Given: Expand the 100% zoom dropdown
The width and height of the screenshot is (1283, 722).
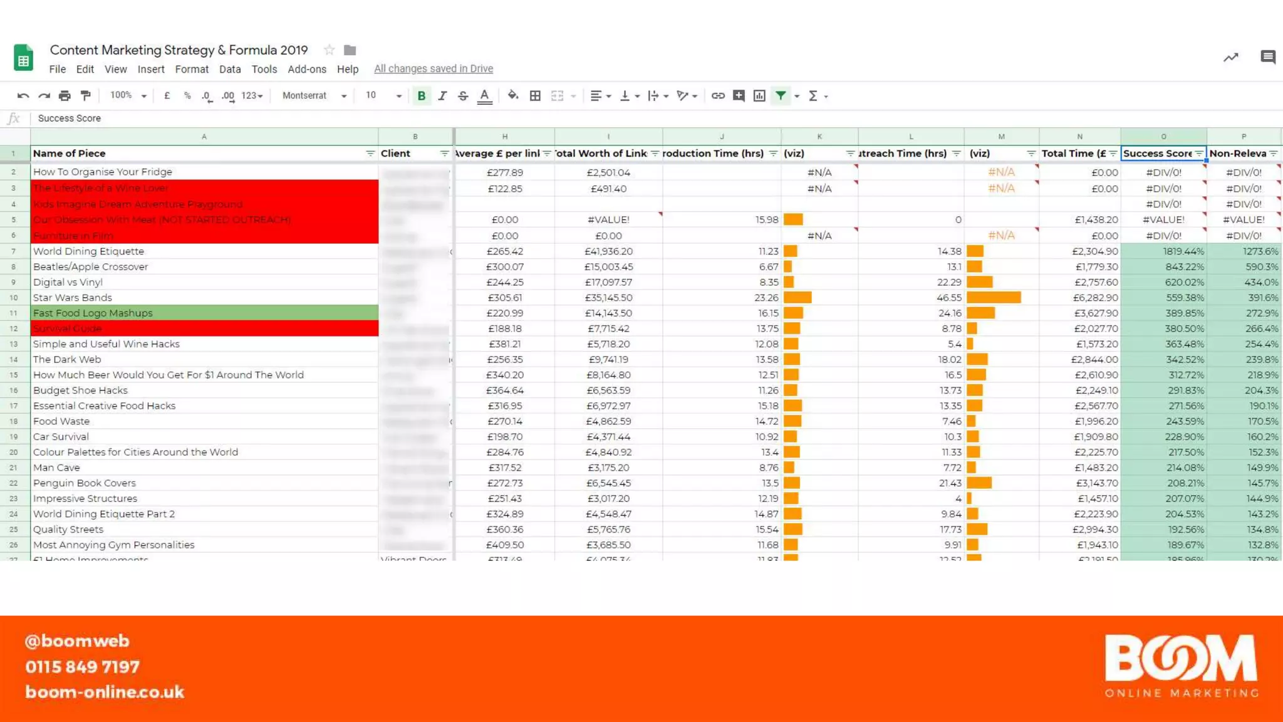Looking at the screenshot, I should pyautogui.click(x=128, y=96).
